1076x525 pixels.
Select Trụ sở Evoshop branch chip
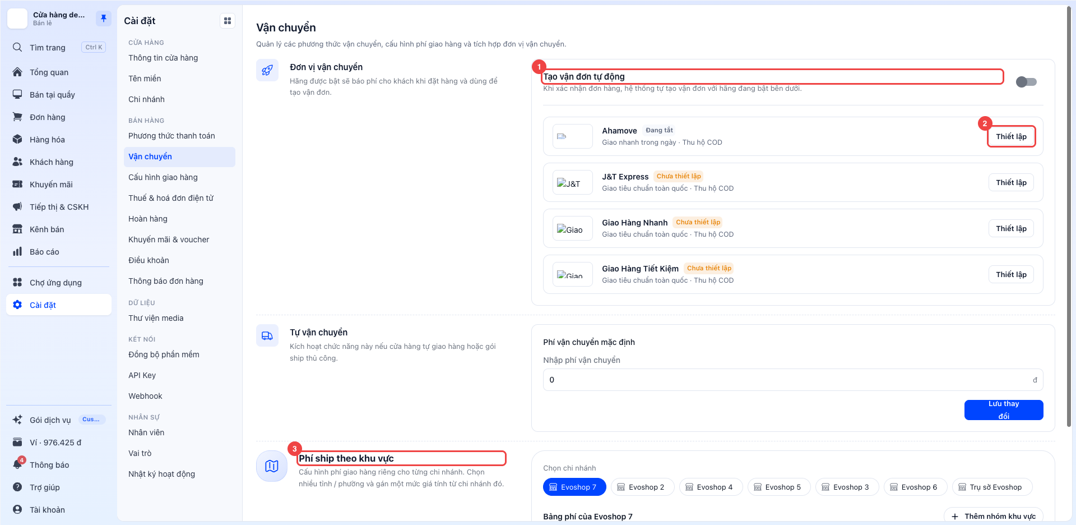(x=992, y=487)
